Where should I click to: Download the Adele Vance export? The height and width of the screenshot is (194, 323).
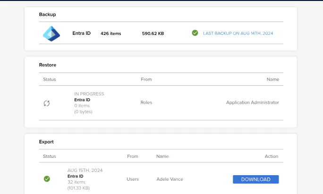click(255, 179)
